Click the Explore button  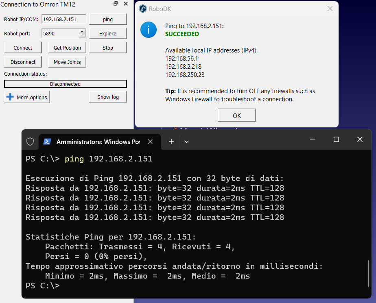108,33
